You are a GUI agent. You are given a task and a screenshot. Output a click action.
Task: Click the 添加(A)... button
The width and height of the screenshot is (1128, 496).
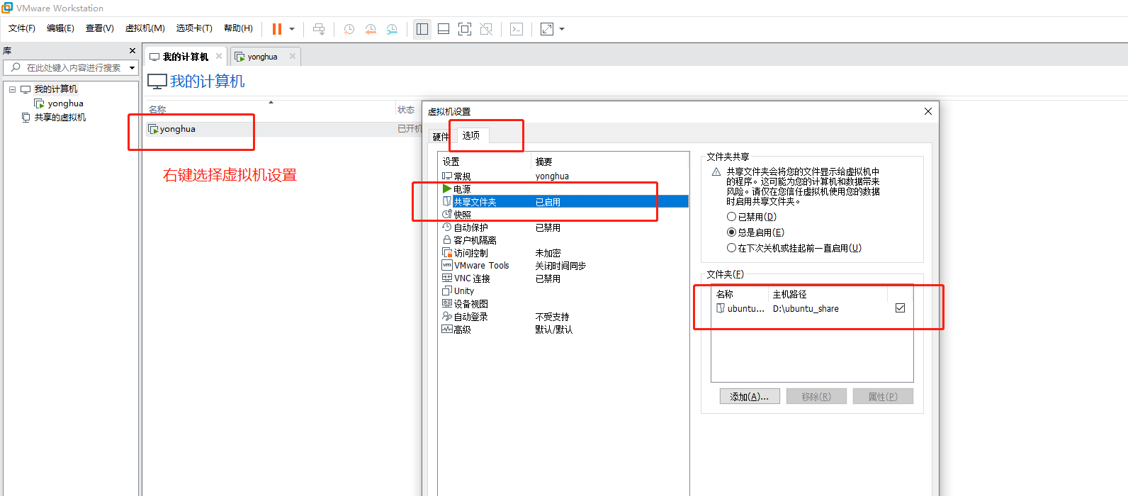click(750, 396)
